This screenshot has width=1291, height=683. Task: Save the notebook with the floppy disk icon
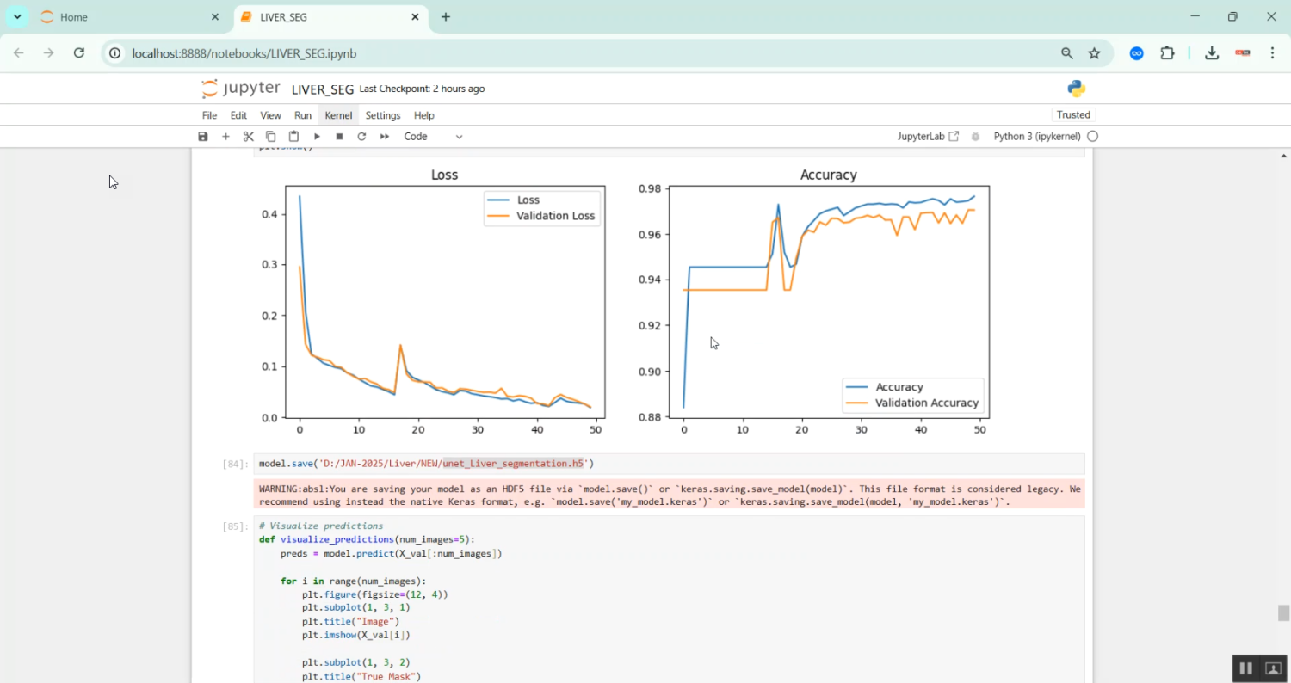pyautogui.click(x=203, y=137)
